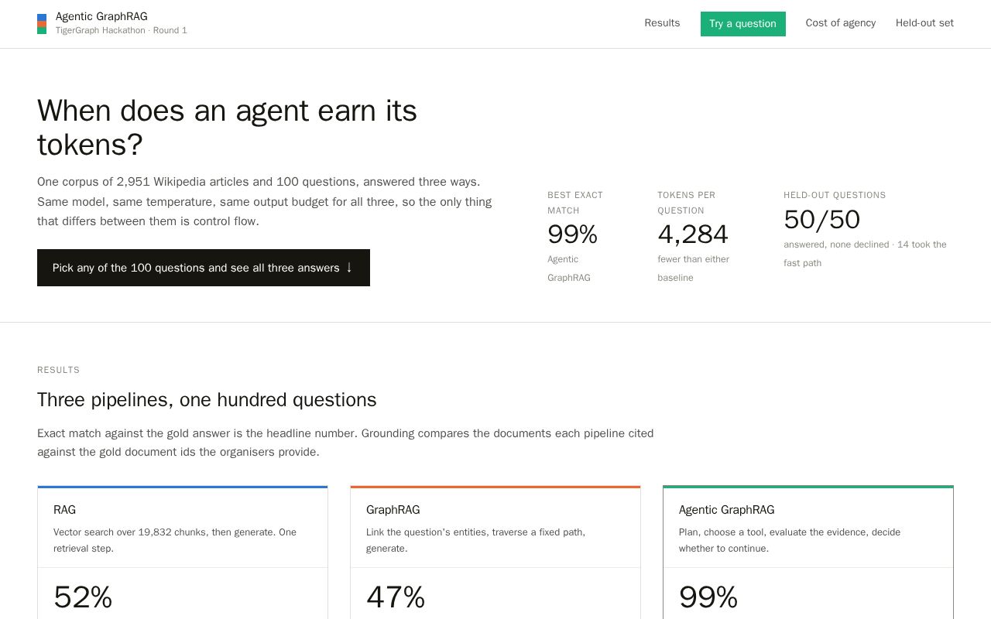
Task: Select the 50/50 held-out questions figure
Action: pos(821,220)
